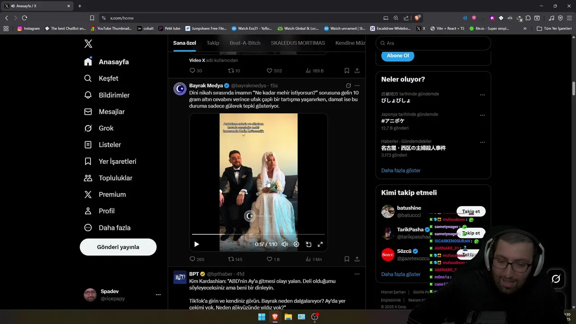Open Yer İşaretleri bookmarks

tap(110, 161)
